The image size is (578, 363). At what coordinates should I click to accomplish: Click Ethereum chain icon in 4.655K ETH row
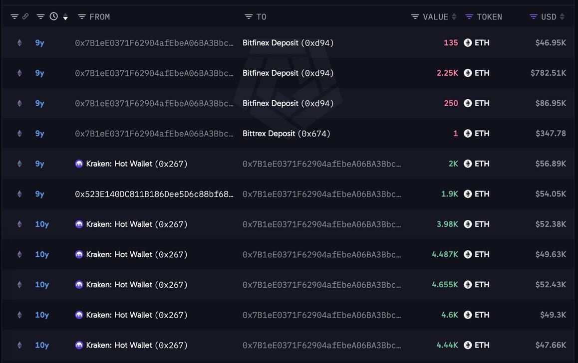click(x=19, y=285)
